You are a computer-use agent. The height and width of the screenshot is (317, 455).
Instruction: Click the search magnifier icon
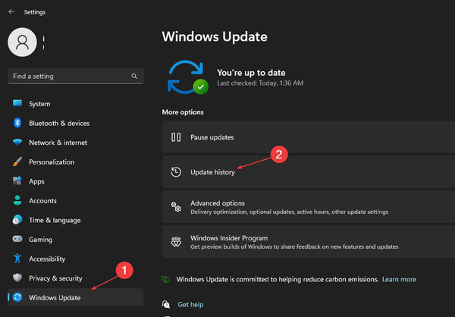(134, 76)
